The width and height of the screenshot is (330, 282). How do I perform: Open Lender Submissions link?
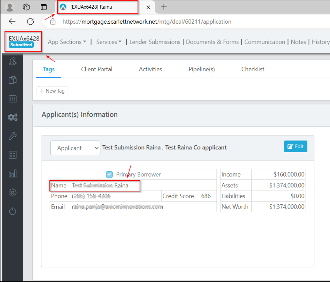tap(155, 42)
